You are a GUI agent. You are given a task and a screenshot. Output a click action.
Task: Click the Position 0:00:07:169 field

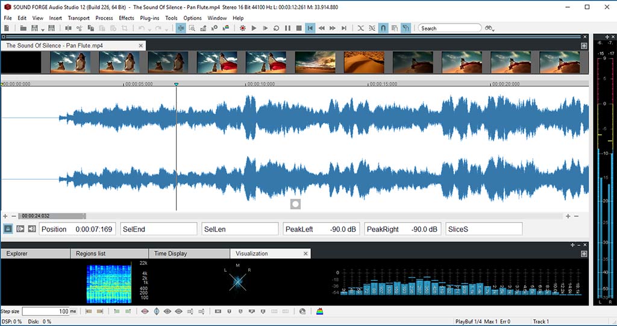coord(77,229)
